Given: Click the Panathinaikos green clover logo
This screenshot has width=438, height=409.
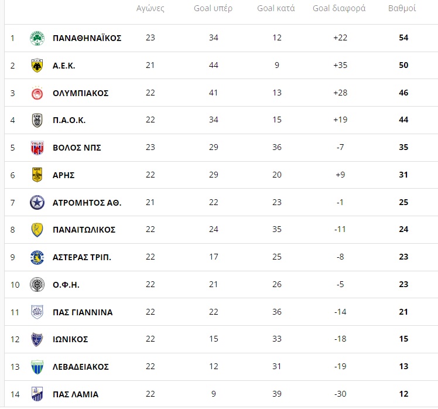Looking at the screenshot, I should click(x=37, y=38).
